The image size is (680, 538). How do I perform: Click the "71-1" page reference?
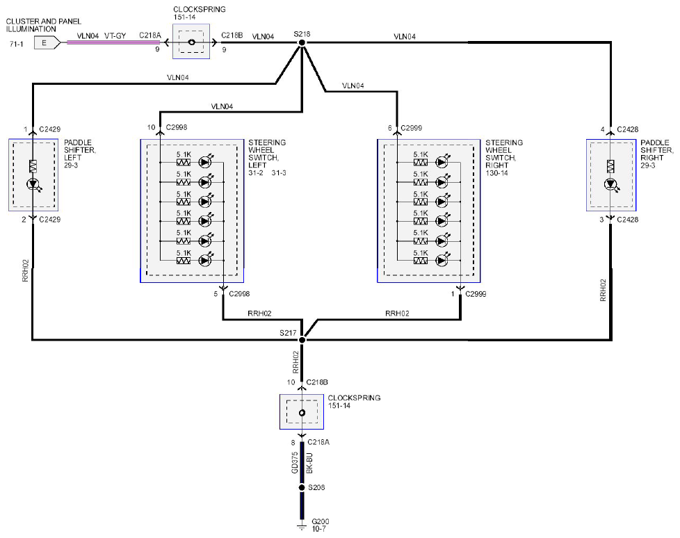(x=17, y=44)
